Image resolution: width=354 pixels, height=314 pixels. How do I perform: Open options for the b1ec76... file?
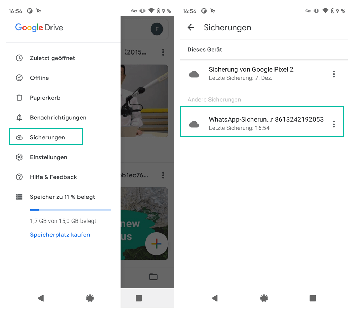(x=163, y=175)
